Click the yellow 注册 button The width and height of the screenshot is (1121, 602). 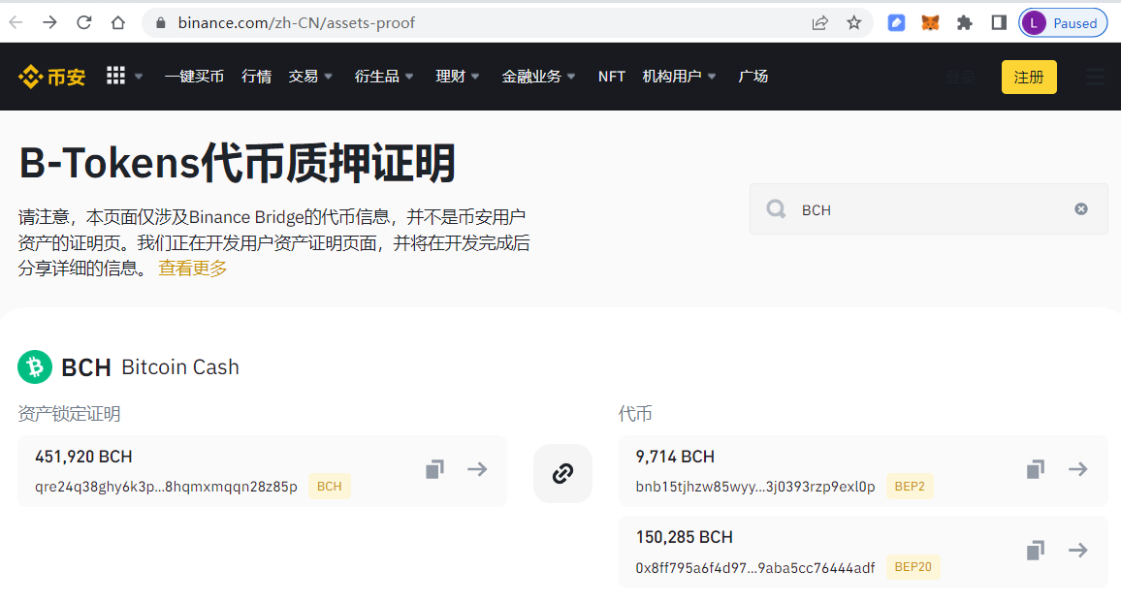tap(1029, 78)
